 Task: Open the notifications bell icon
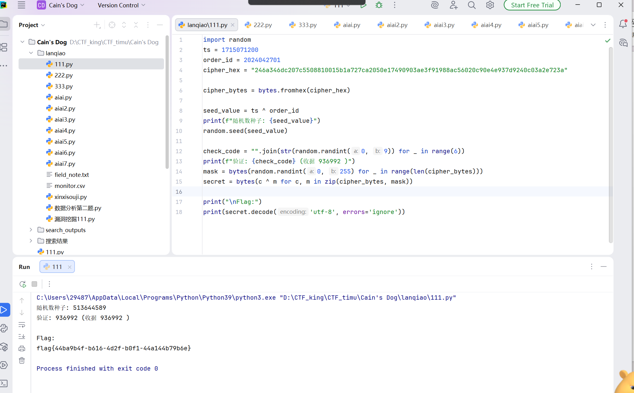point(623,24)
